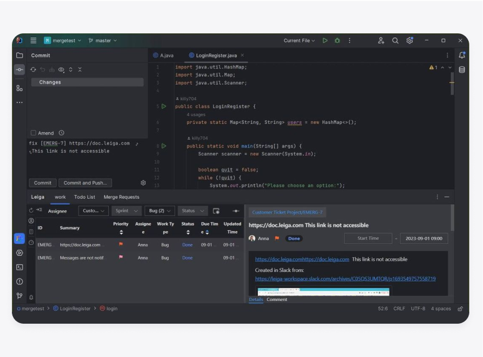
Task: Open the Problems tool window
Action: click(20, 281)
